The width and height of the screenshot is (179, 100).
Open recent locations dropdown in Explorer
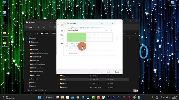(34, 33)
